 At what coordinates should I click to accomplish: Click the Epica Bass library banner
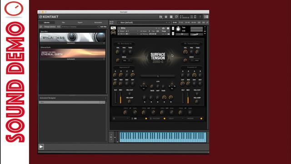(73, 37)
